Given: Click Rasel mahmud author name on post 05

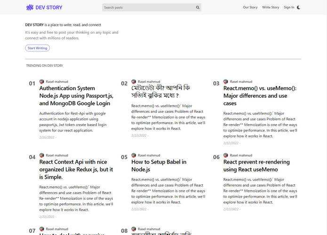Looking at the screenshot, I should (149, 156).
